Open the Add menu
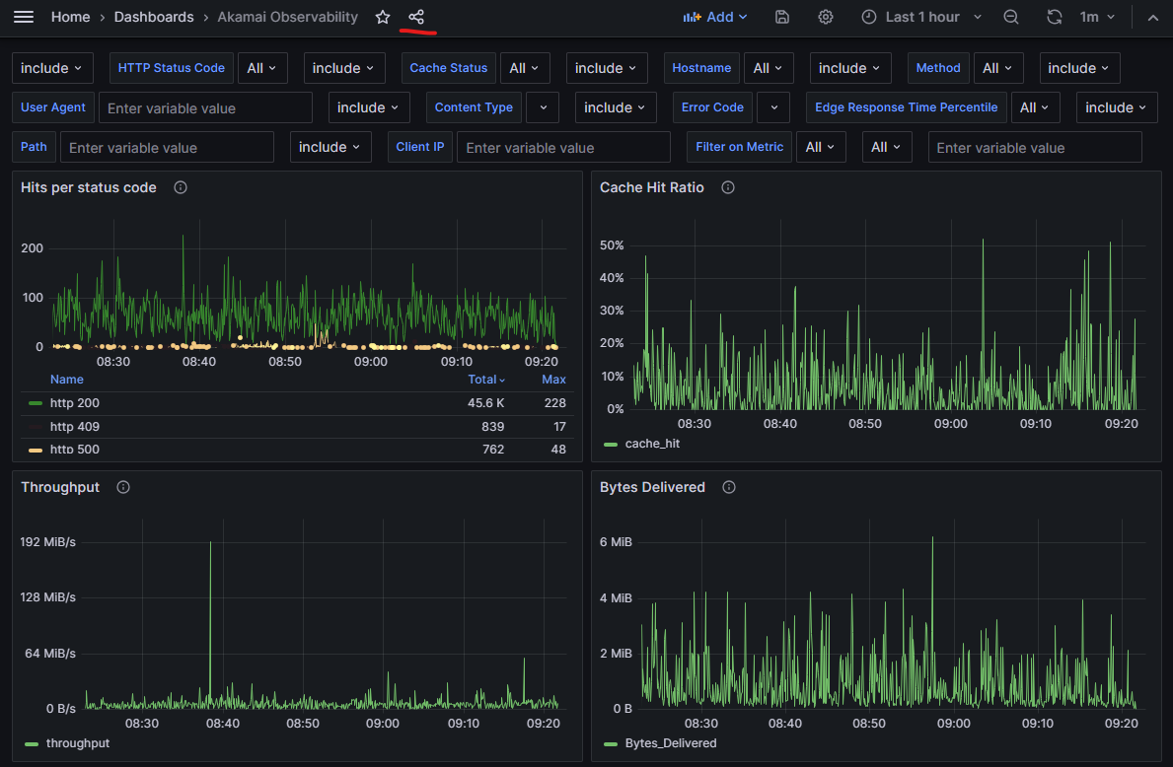1173x767 pixels. 716,17
